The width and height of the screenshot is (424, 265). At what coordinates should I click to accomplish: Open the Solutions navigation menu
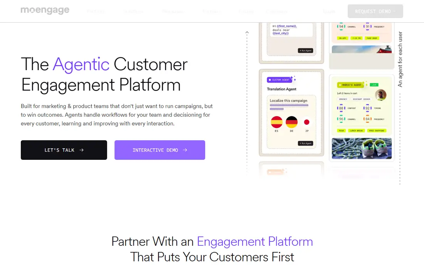click(134, 11)
